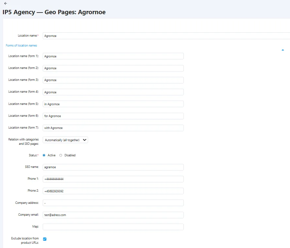Edit the Company address field
The image size is (290, 248).
coord(113,203)
